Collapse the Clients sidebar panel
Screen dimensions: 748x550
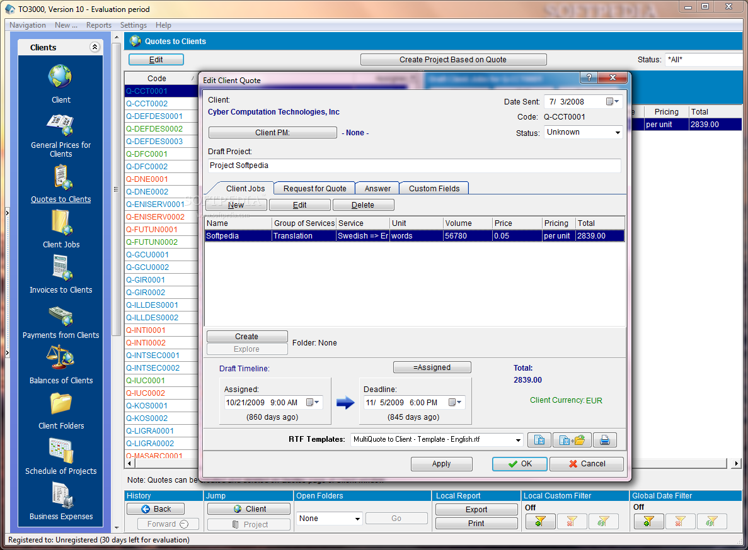point(95,47)
